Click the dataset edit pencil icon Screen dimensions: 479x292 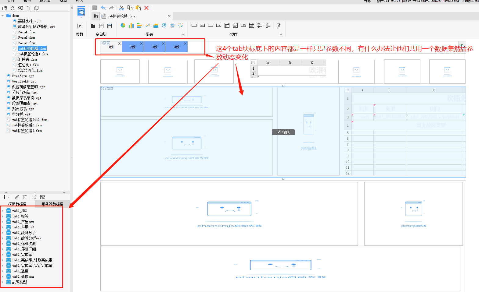17,197
